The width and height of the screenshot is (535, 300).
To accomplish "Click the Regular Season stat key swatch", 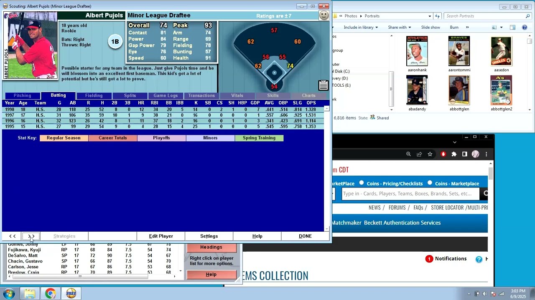I will tap(64, 138).
